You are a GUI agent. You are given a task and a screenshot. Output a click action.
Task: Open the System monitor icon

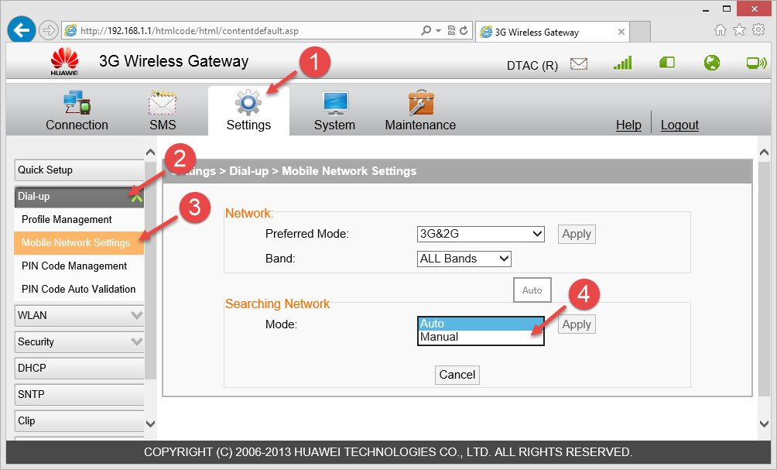tap(334, 103)
